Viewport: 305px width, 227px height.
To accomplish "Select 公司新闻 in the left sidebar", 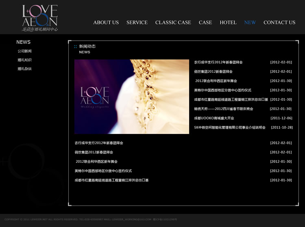I will [x=24, y=51].
